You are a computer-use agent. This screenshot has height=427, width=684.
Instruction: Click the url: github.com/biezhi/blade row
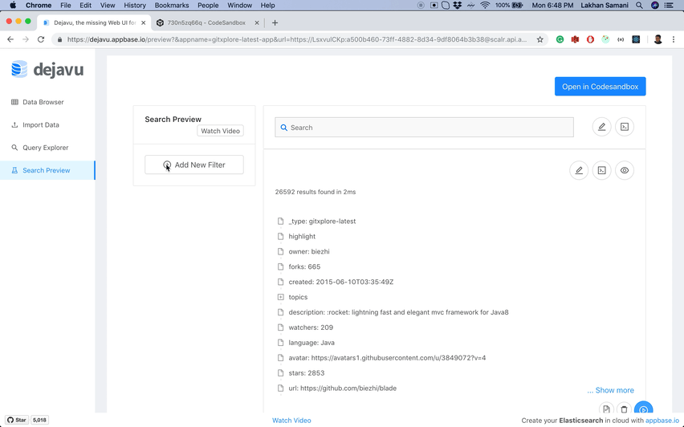343,388
